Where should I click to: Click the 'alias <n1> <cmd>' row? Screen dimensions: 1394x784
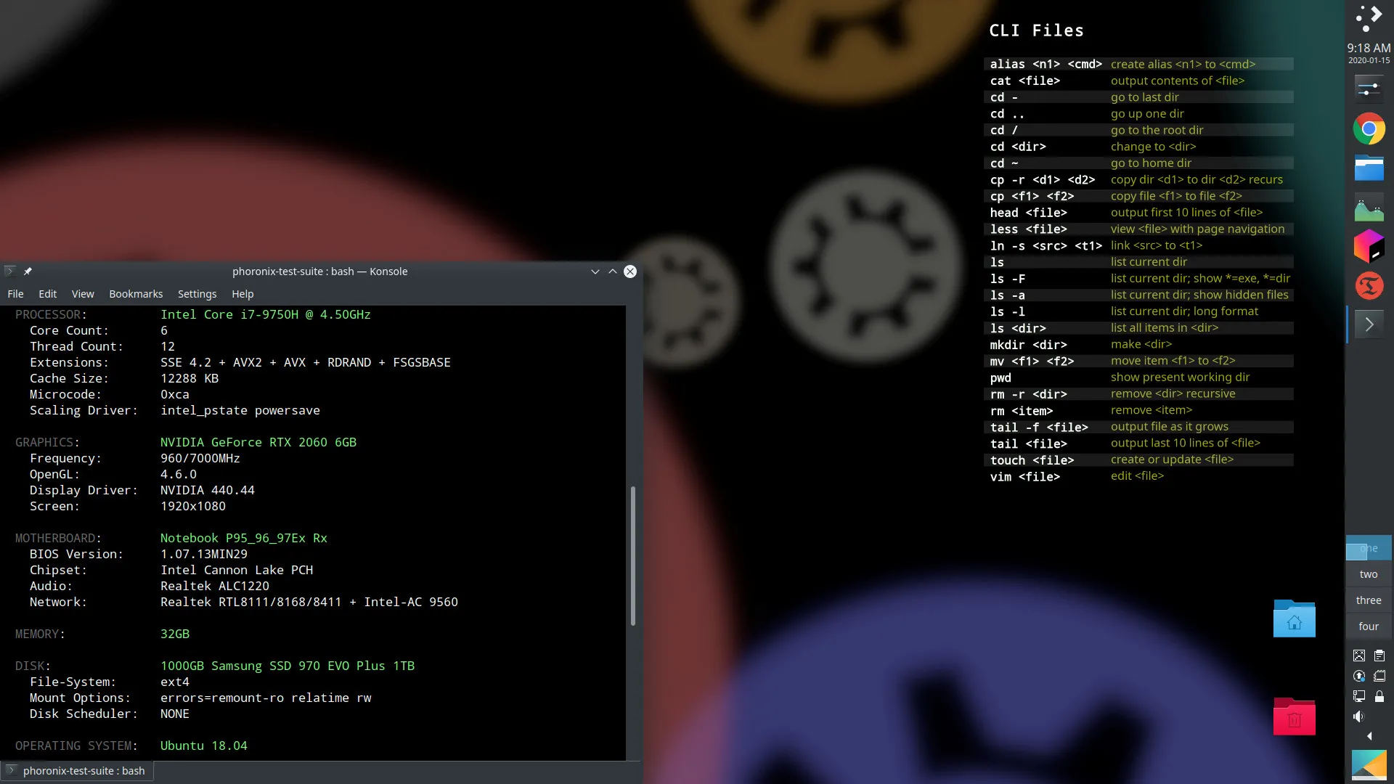click(x=1138, y=64)
